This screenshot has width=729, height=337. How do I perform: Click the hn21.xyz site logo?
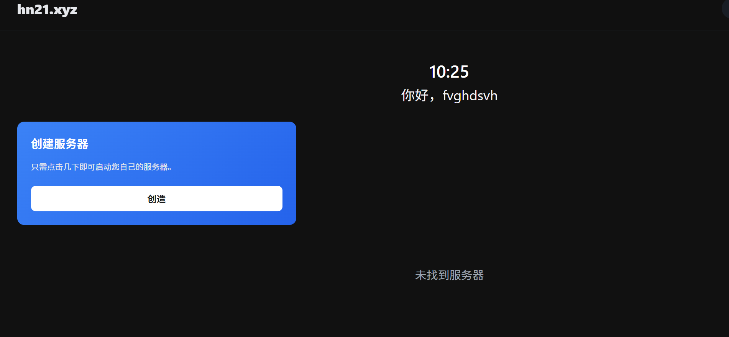(47, 10)
